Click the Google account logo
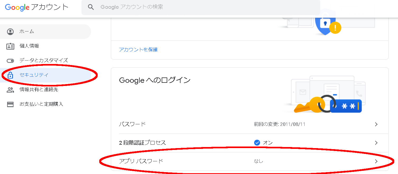398x174 pixels. click(x=37, y=7)
